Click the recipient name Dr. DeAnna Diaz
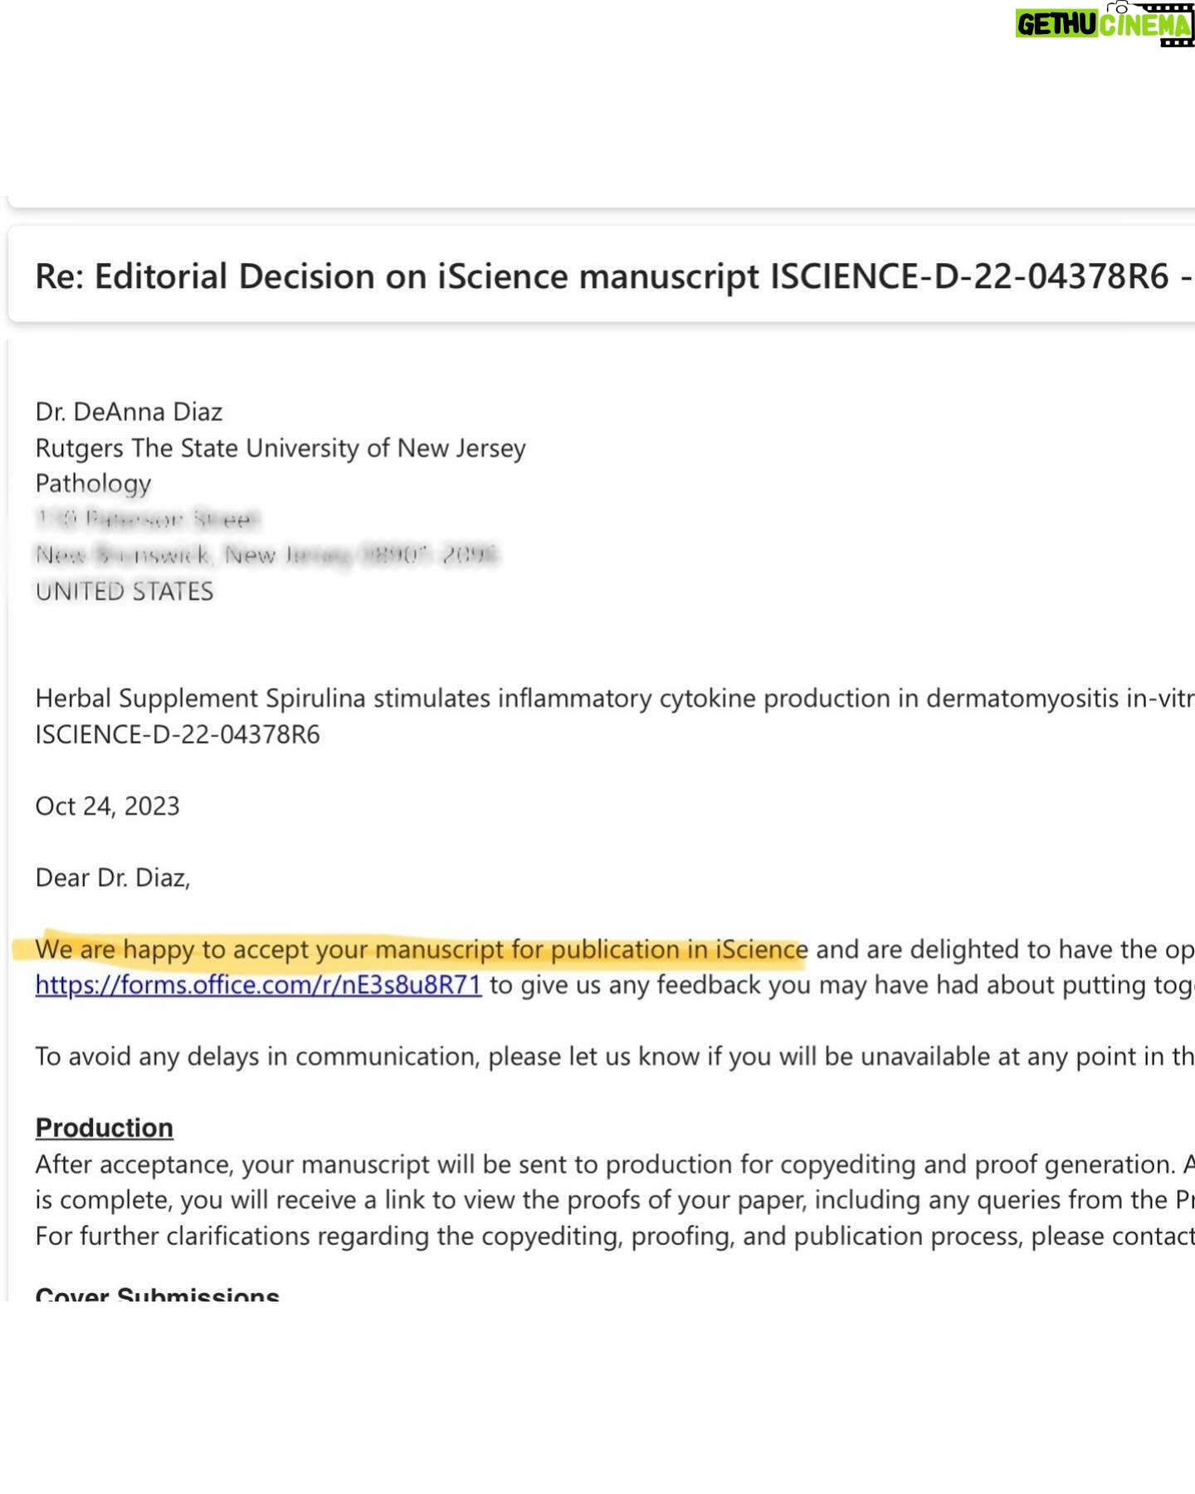The image size is (1195, 1494). [129, 412]
